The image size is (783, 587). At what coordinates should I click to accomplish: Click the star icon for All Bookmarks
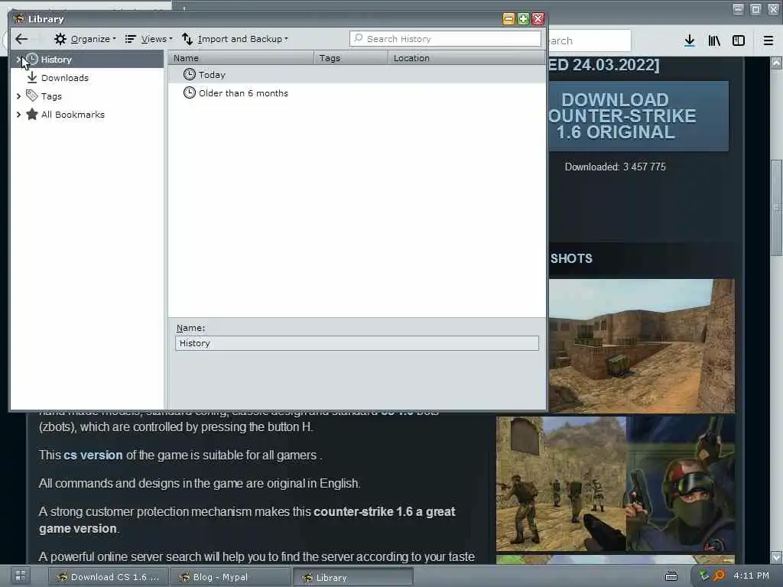tap(32, 115)
